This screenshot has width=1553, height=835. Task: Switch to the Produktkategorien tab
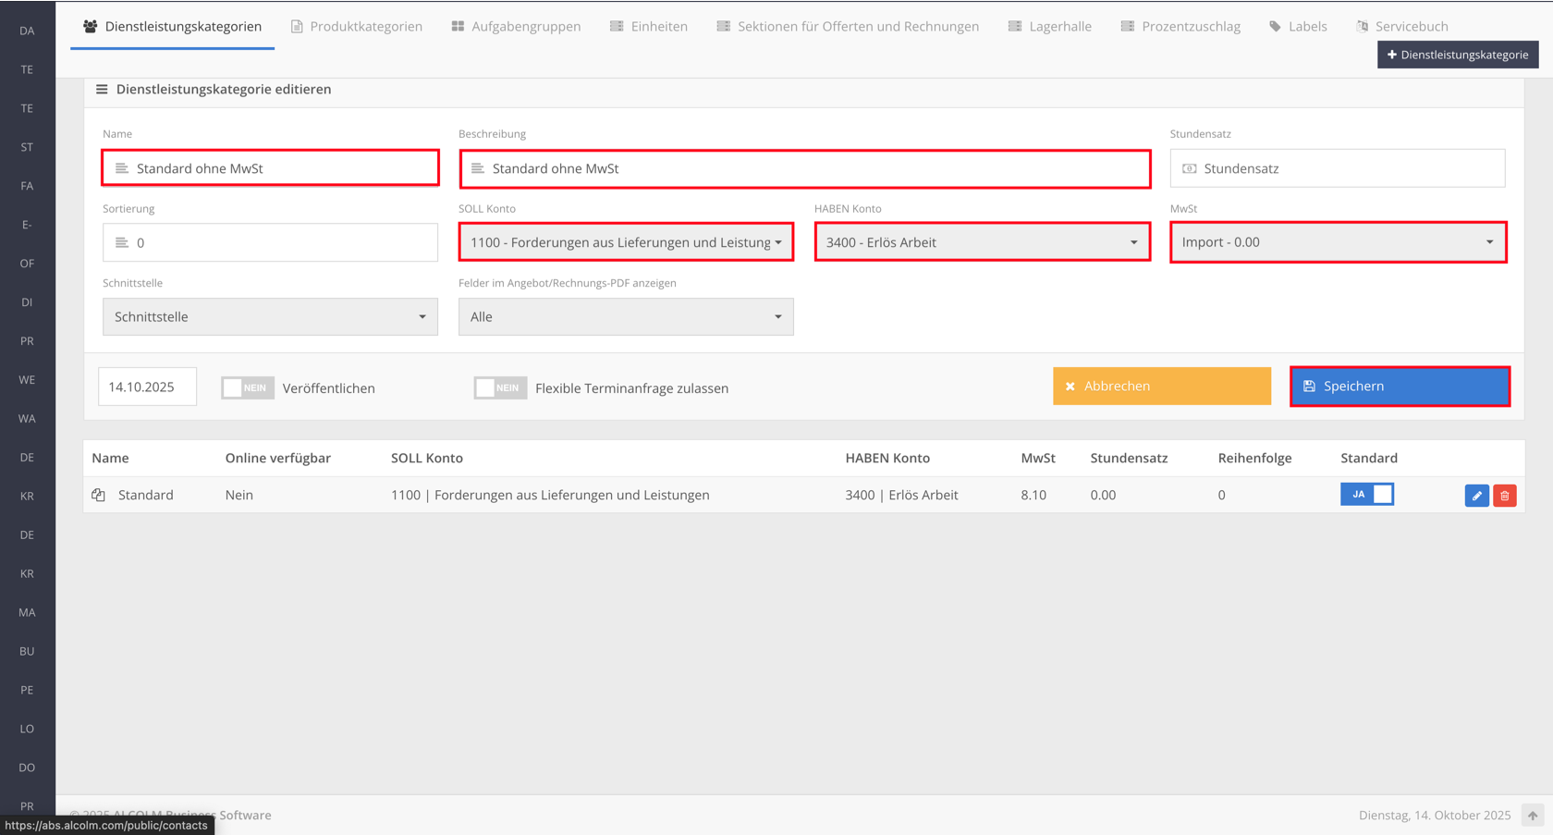(357, 27)
